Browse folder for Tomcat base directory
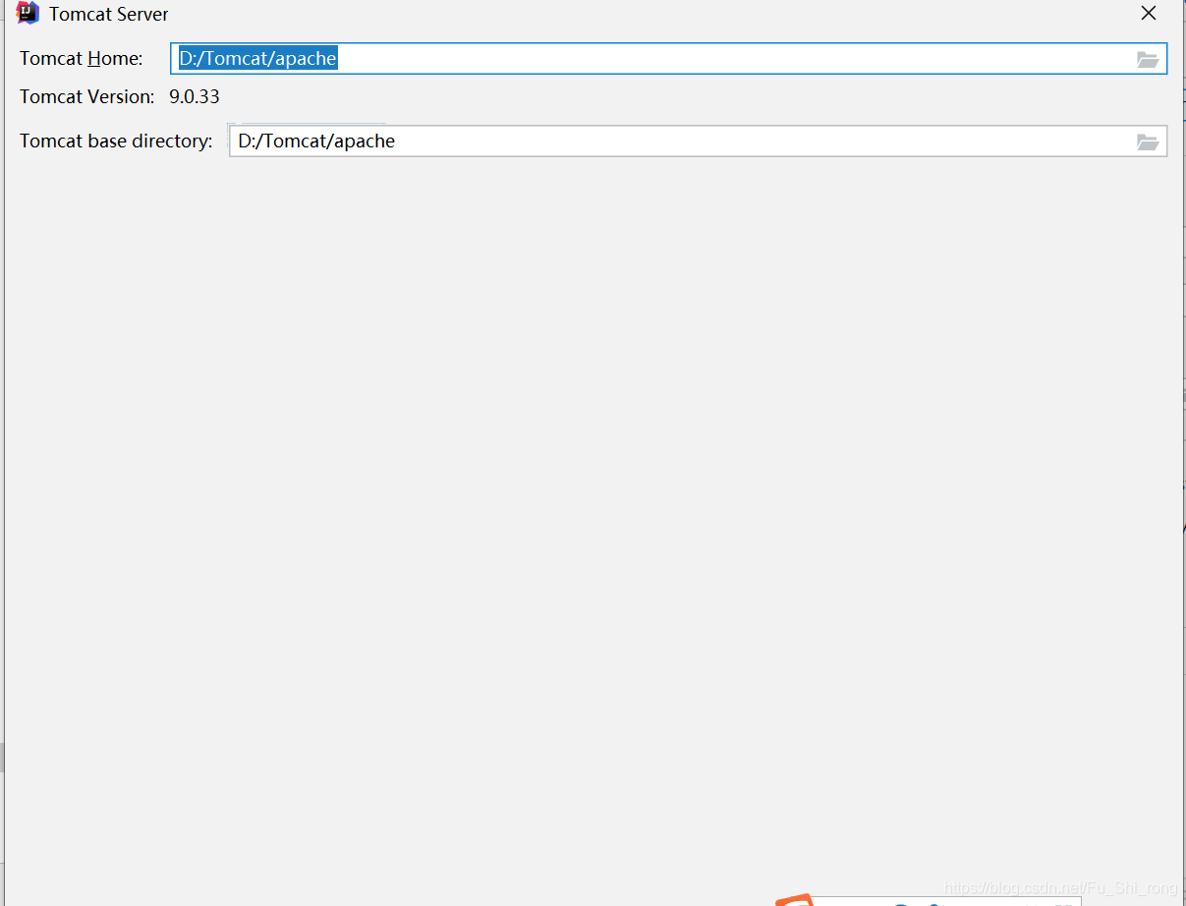This screenshot has height=906, width=1186. (1148, 142)
